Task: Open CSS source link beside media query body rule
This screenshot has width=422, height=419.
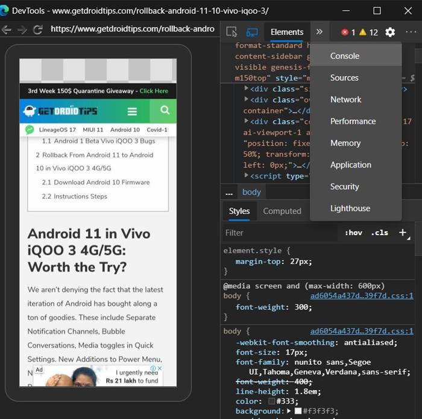Action: (x=362, y=296)
